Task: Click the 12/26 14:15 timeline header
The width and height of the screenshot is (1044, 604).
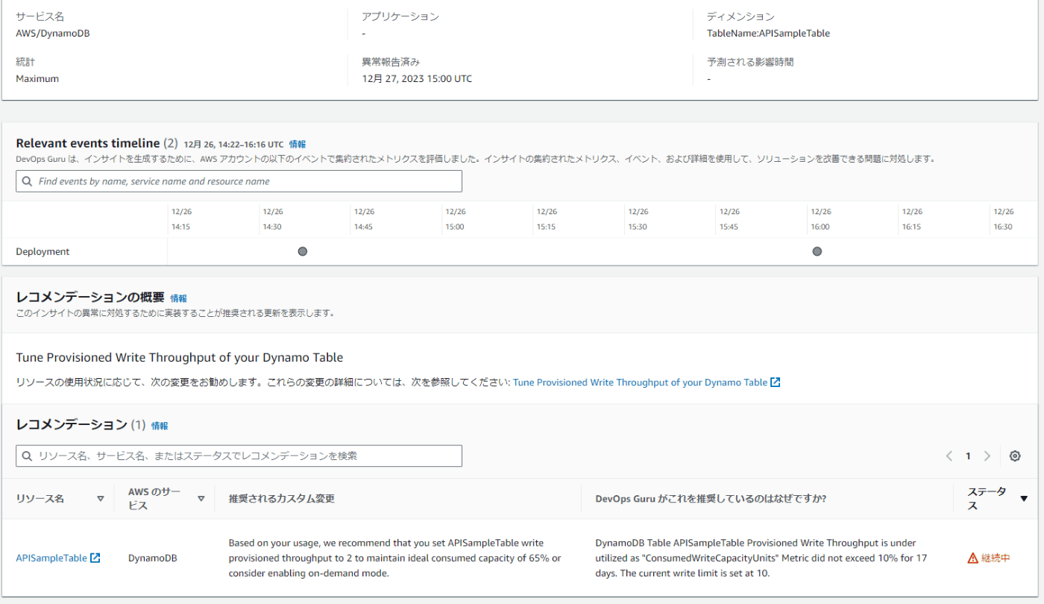Action: point(180,219)
